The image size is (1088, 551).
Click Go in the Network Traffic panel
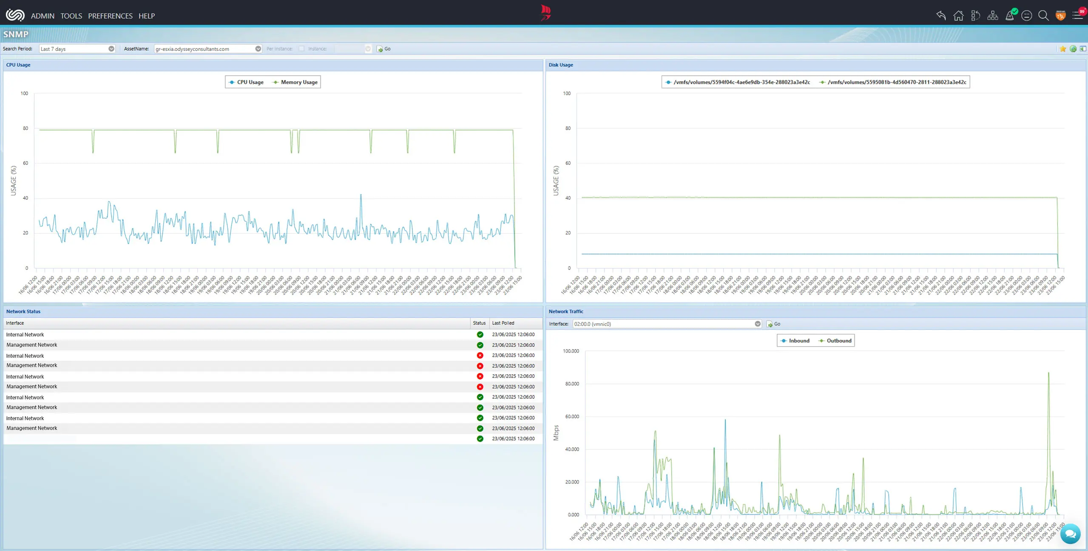coord(774,324)
